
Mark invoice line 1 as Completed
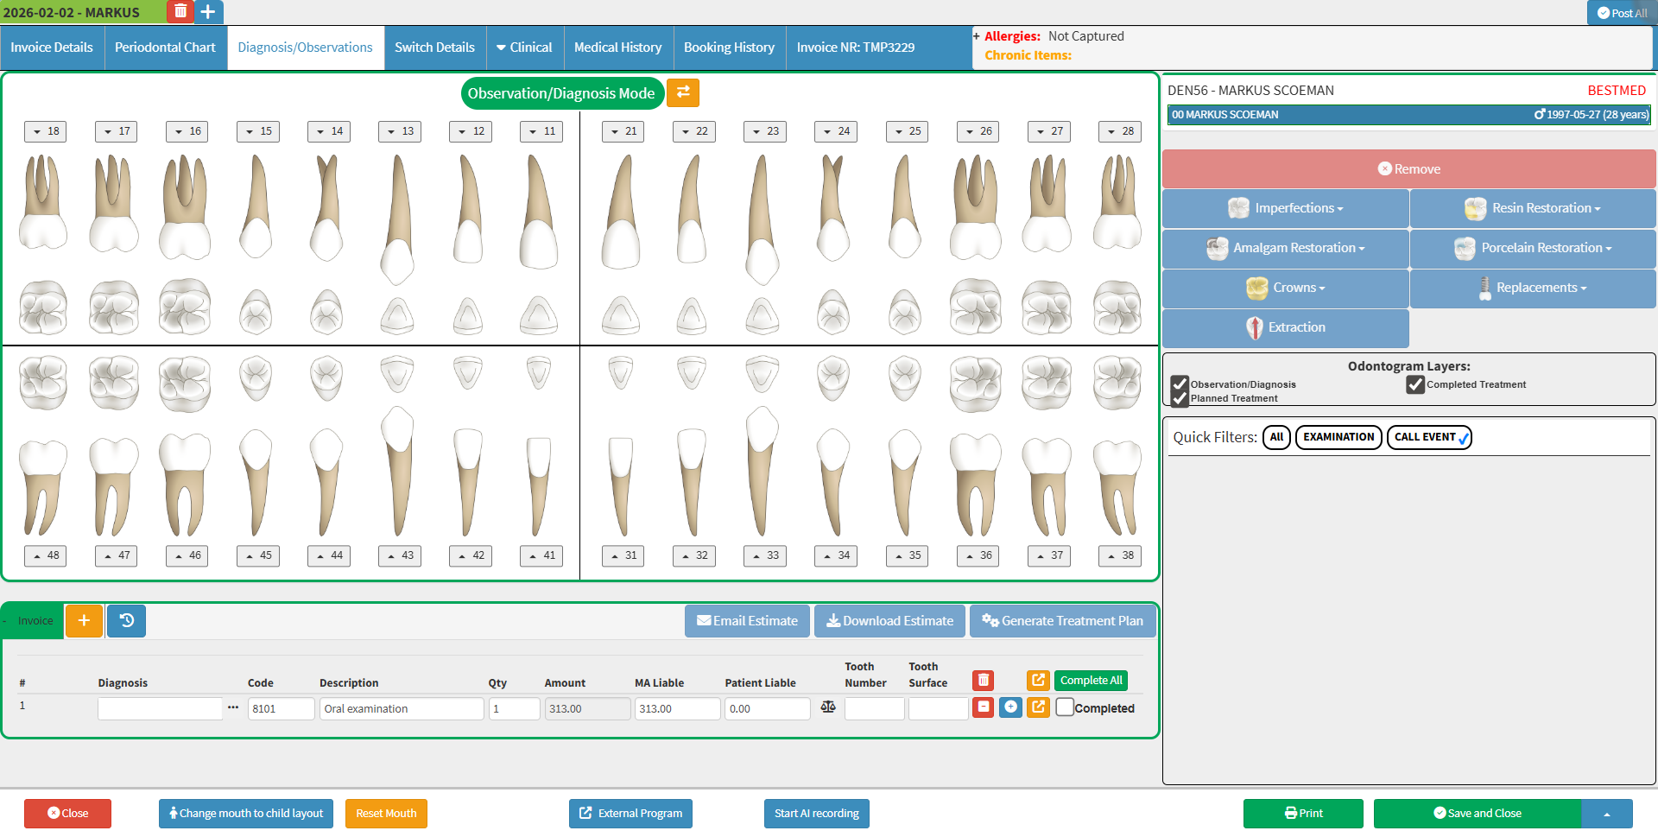click(x=1066, y=707)
